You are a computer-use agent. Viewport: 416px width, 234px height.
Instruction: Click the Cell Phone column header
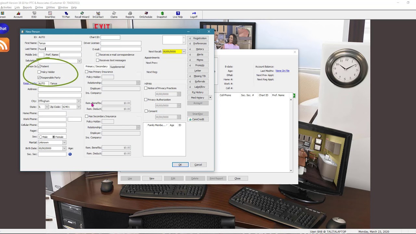(226, 95)
